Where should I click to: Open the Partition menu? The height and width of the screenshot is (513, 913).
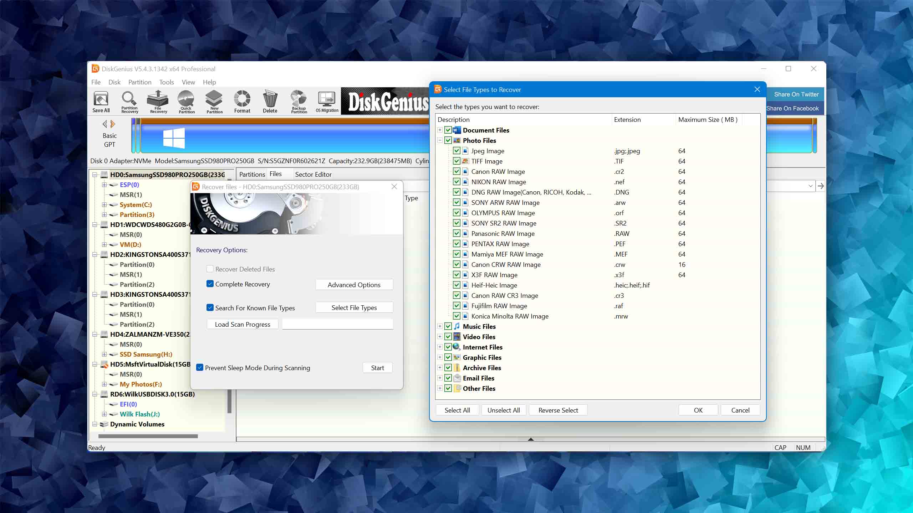pyautogui.click(x=140, y=82)
